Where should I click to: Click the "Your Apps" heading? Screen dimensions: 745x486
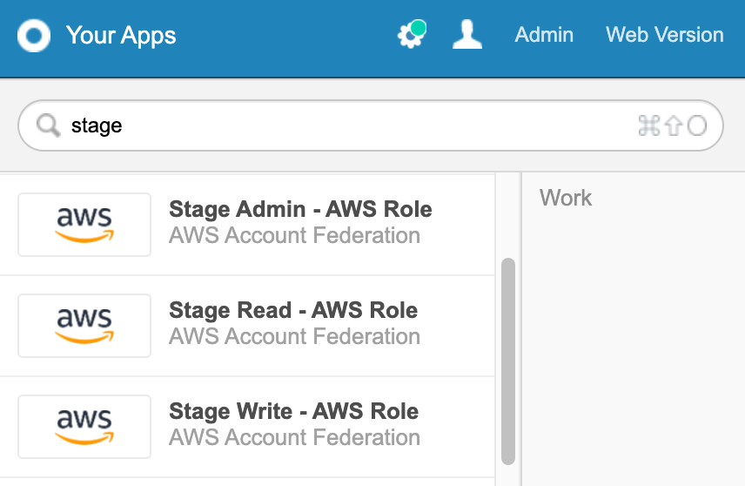tap(121, 36)
